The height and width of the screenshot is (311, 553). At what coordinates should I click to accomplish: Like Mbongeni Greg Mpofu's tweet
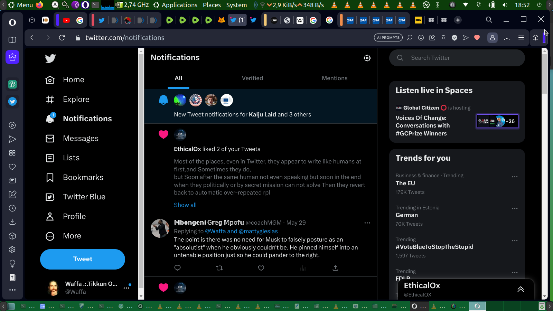click(x=261, y=268)
